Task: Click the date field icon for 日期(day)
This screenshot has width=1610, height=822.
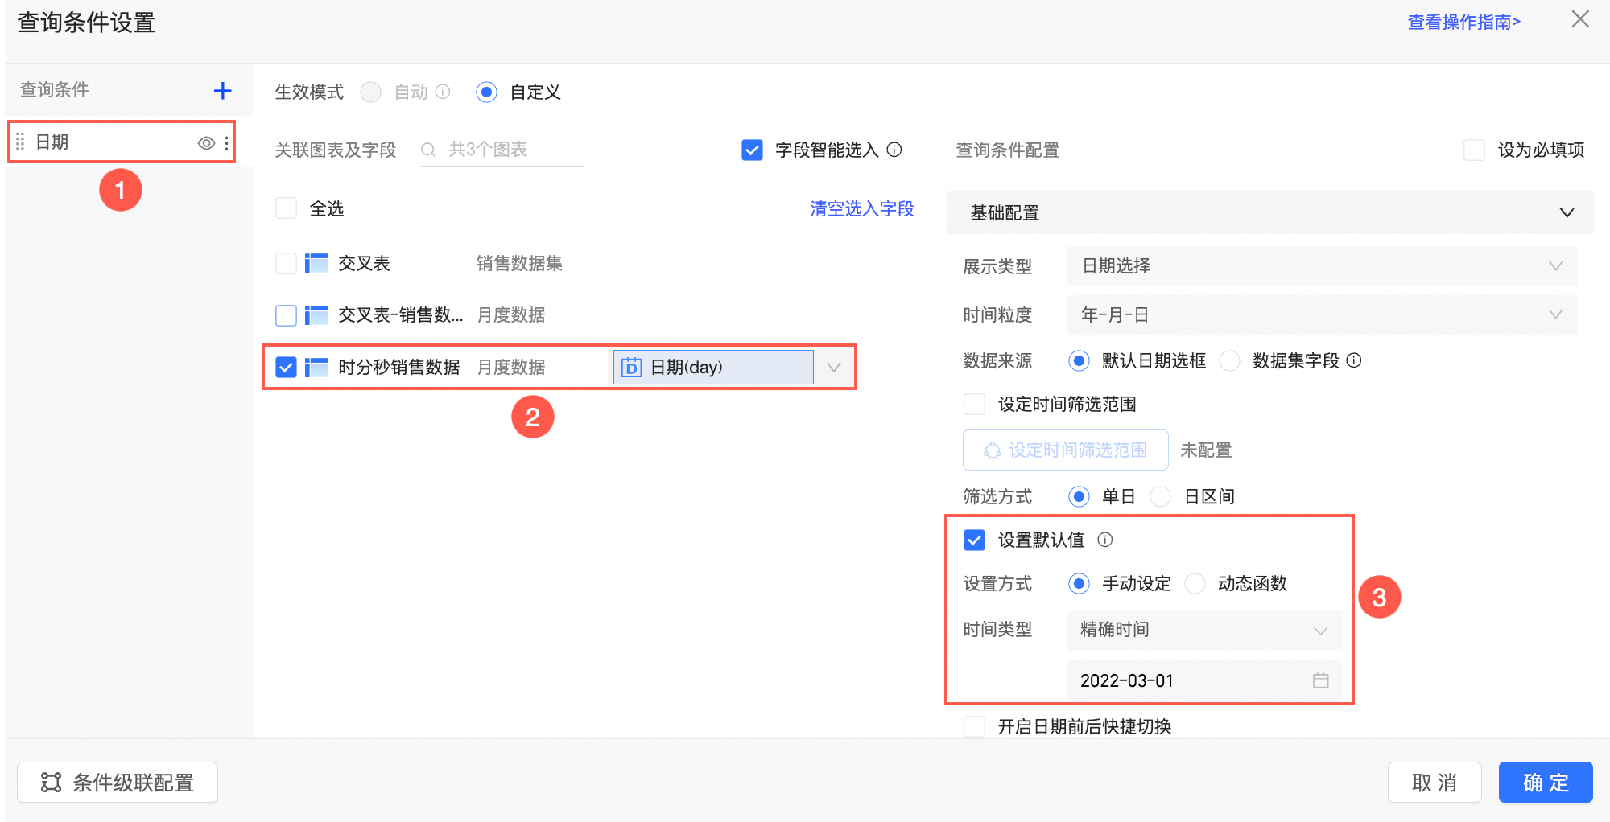Action: click(x=632, y=368)
